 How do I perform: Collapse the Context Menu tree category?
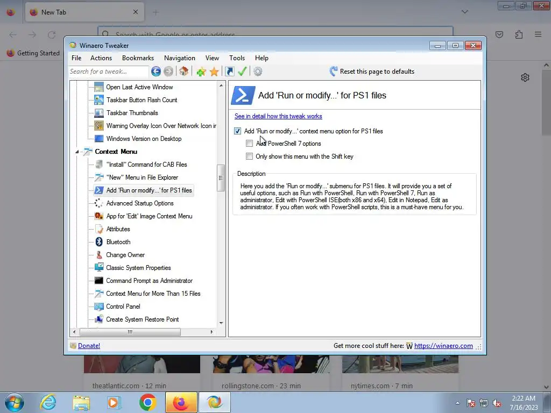point(77,152)
